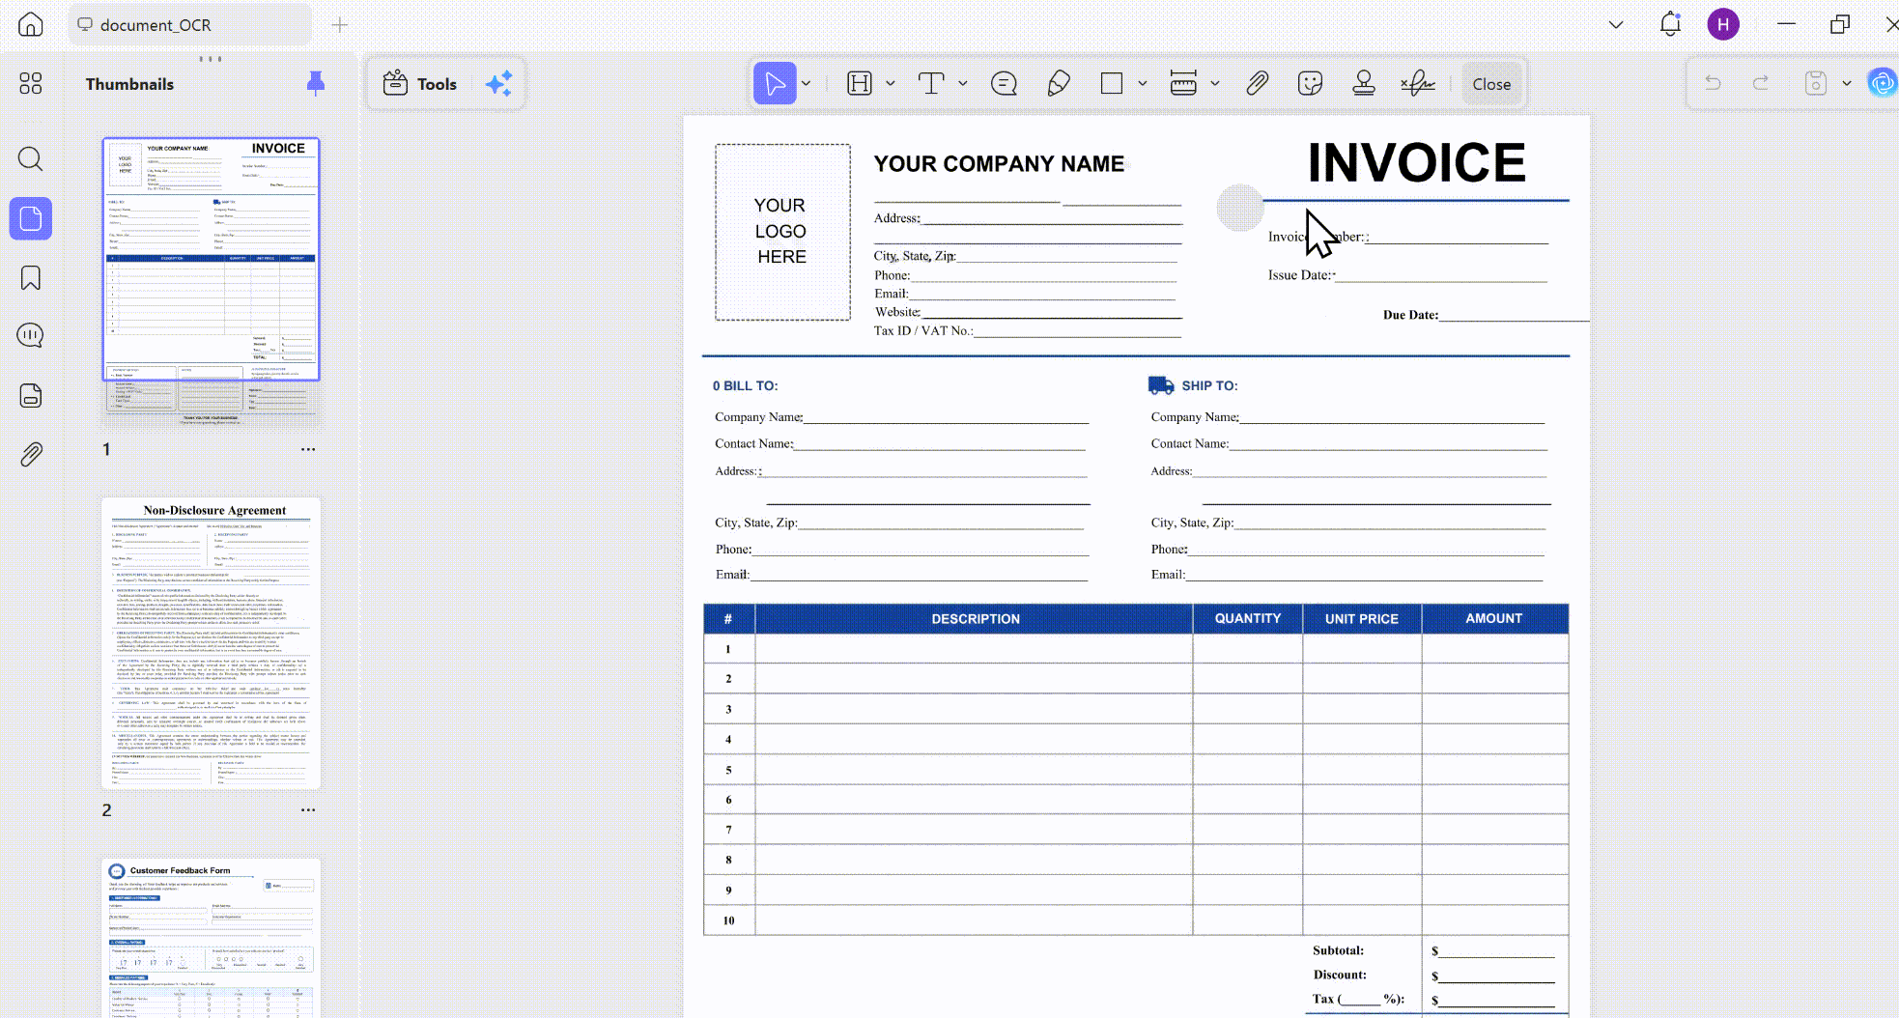1899x1018 pixels.
Task: Open the user profile avatar H
Action: pos(1723,24)
